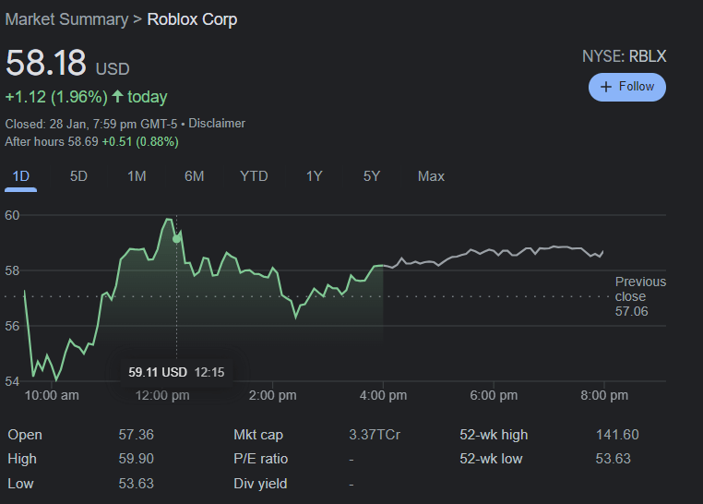
Task: Click the Closed: 28 Jan timestamp text
Action: tap(91, 124)
